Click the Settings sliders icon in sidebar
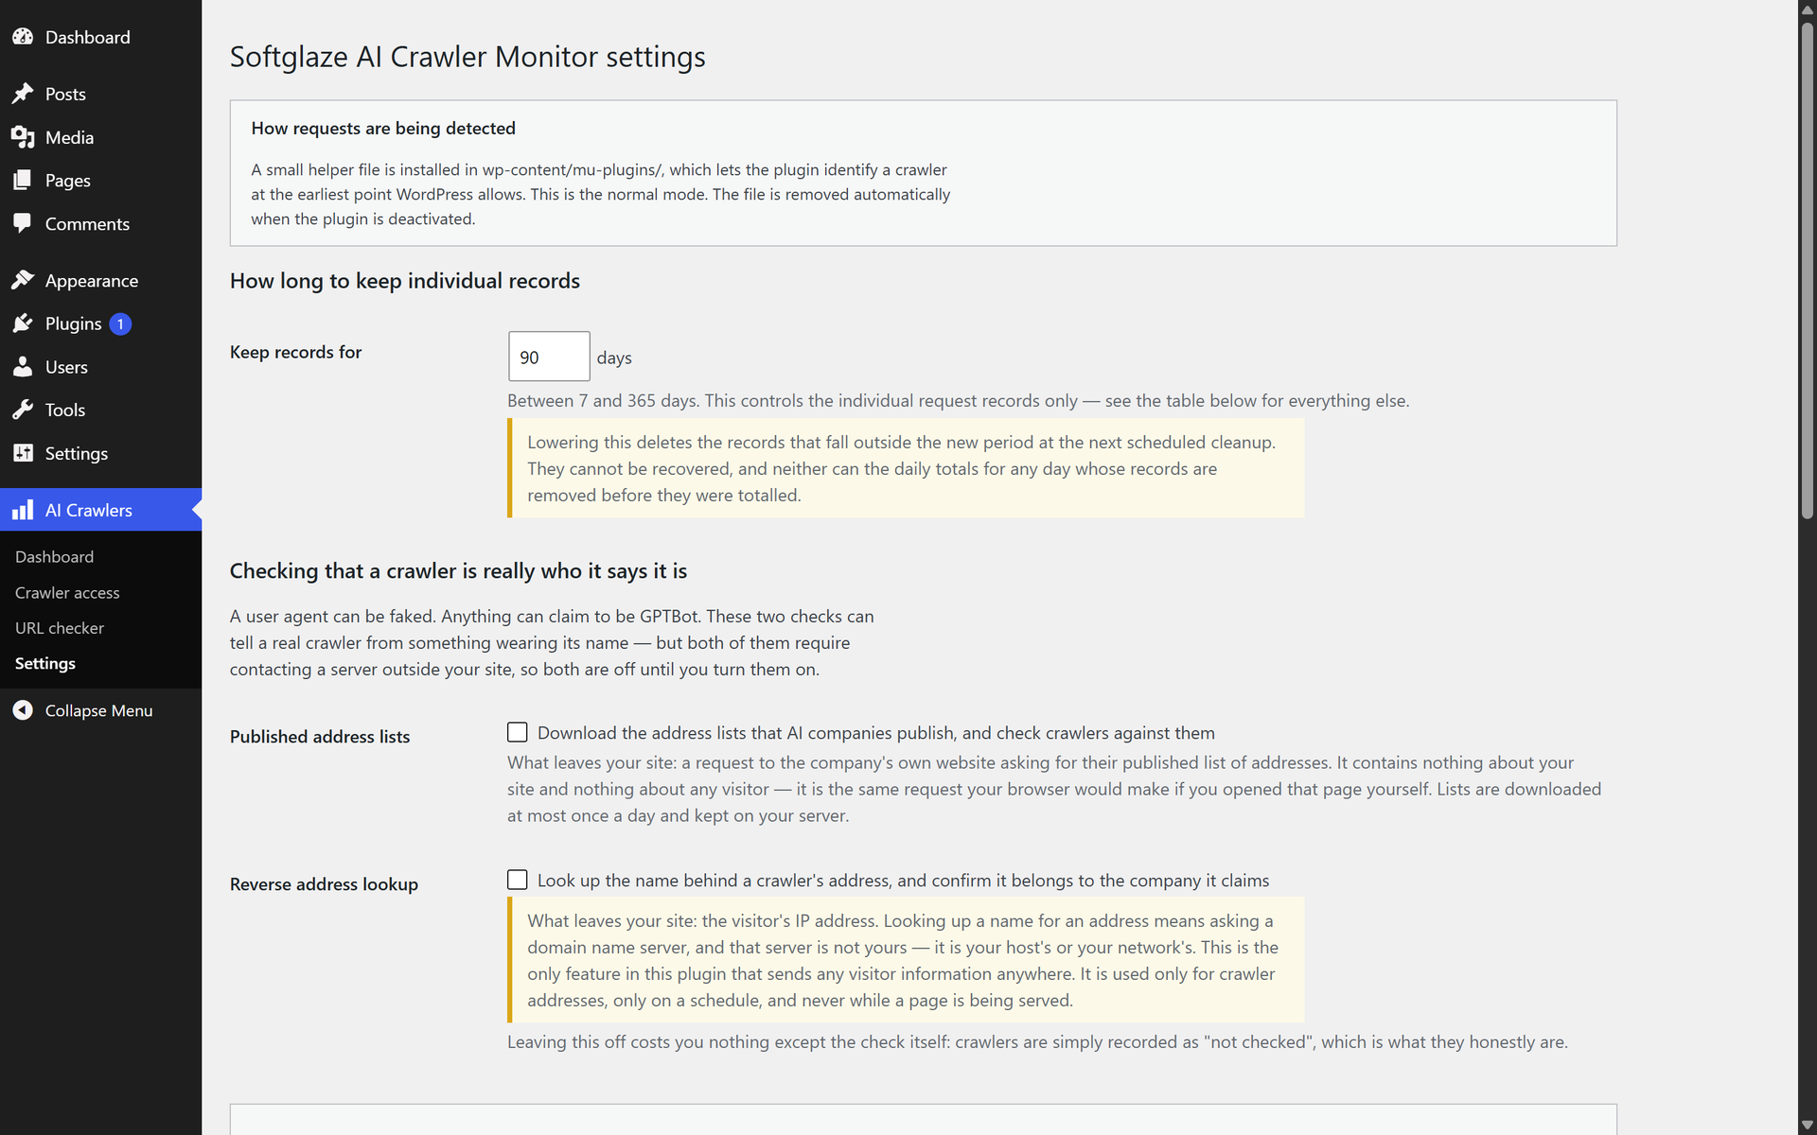 tap(23, 453)
